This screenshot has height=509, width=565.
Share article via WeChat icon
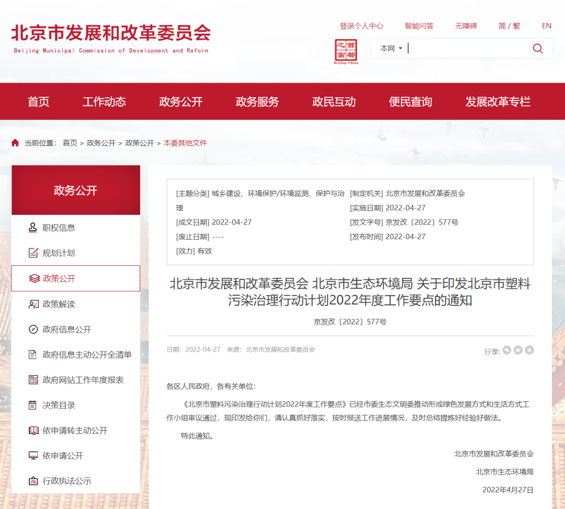click(506, 350)
